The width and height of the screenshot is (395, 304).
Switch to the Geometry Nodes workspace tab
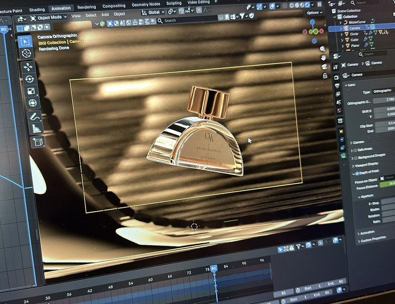coord(146,4)
